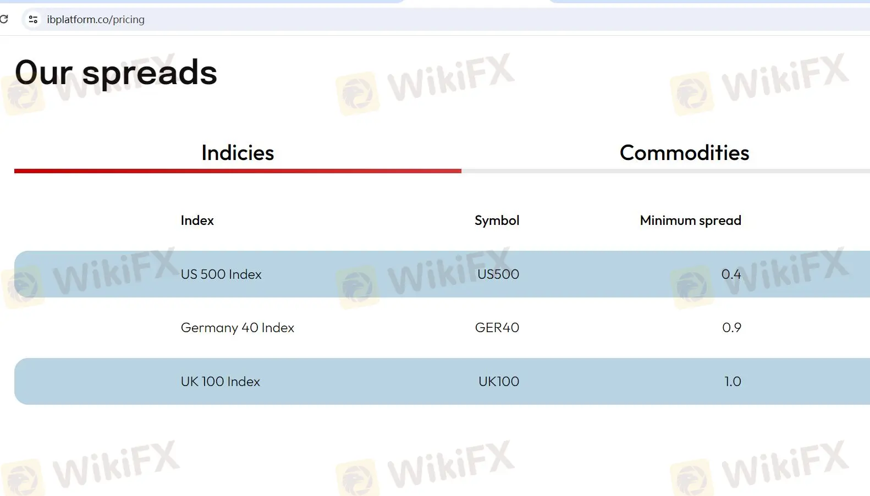Open the site information icon beside the URL
This screenshot has height=496, width=870.
point(33,19)
